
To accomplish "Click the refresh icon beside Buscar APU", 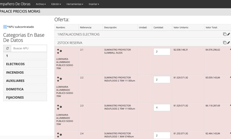I will [8, 48].
